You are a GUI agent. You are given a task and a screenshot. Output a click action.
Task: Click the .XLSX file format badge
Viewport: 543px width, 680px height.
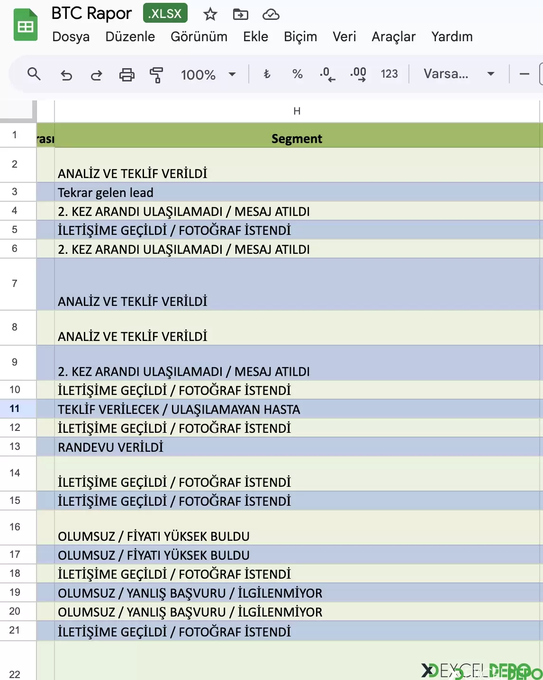pos(165,13)
